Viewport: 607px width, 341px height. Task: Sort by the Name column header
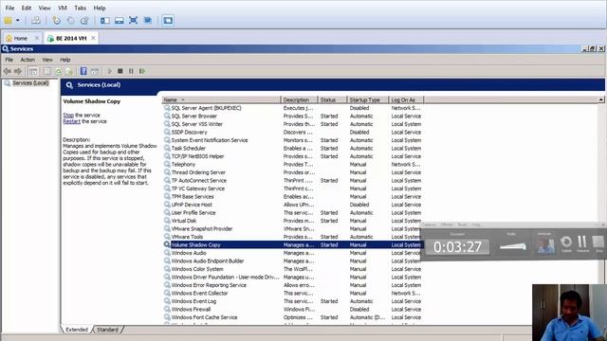point(221,99)
